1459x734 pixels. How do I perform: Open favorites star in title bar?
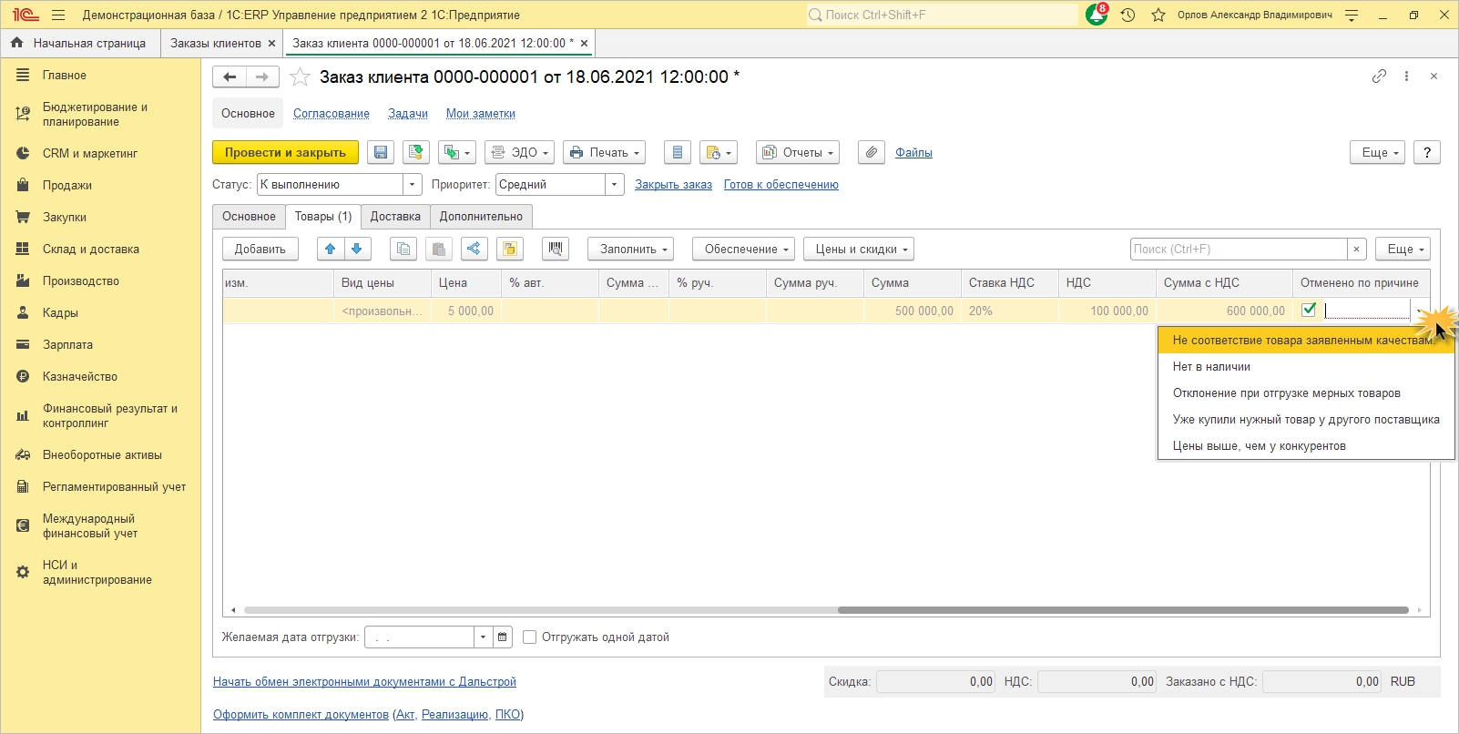pyautogui.click(x=1158, y=15)
